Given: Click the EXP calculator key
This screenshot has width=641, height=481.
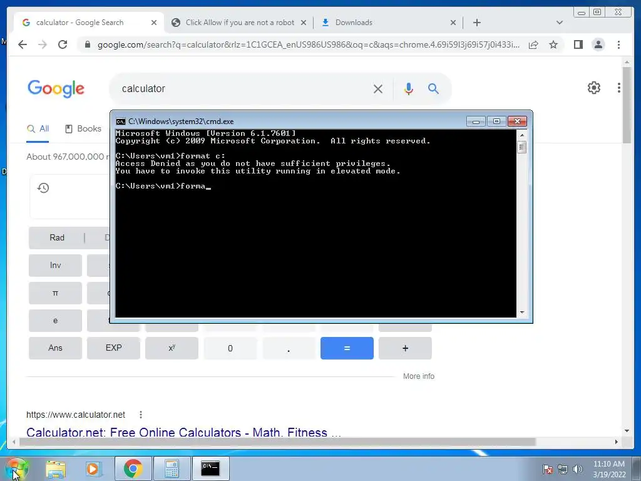Looking at the screenshot, I should (114, 348).
